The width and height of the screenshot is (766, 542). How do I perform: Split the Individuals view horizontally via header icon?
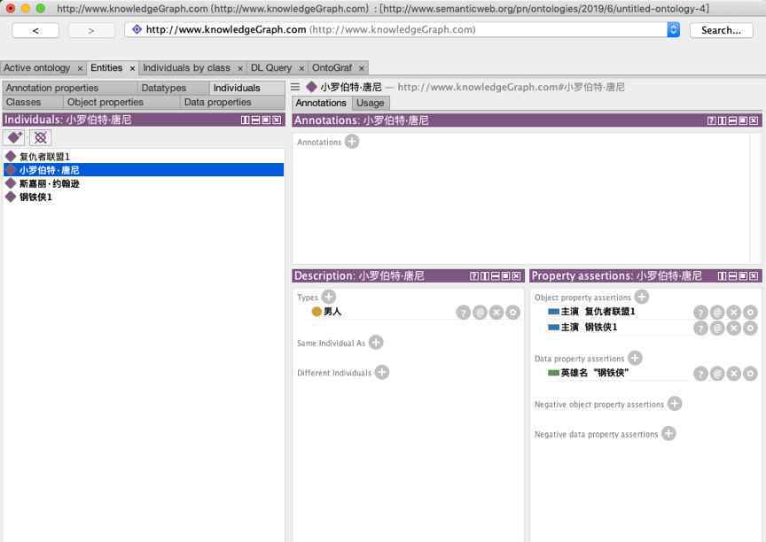tap(255, 120)
